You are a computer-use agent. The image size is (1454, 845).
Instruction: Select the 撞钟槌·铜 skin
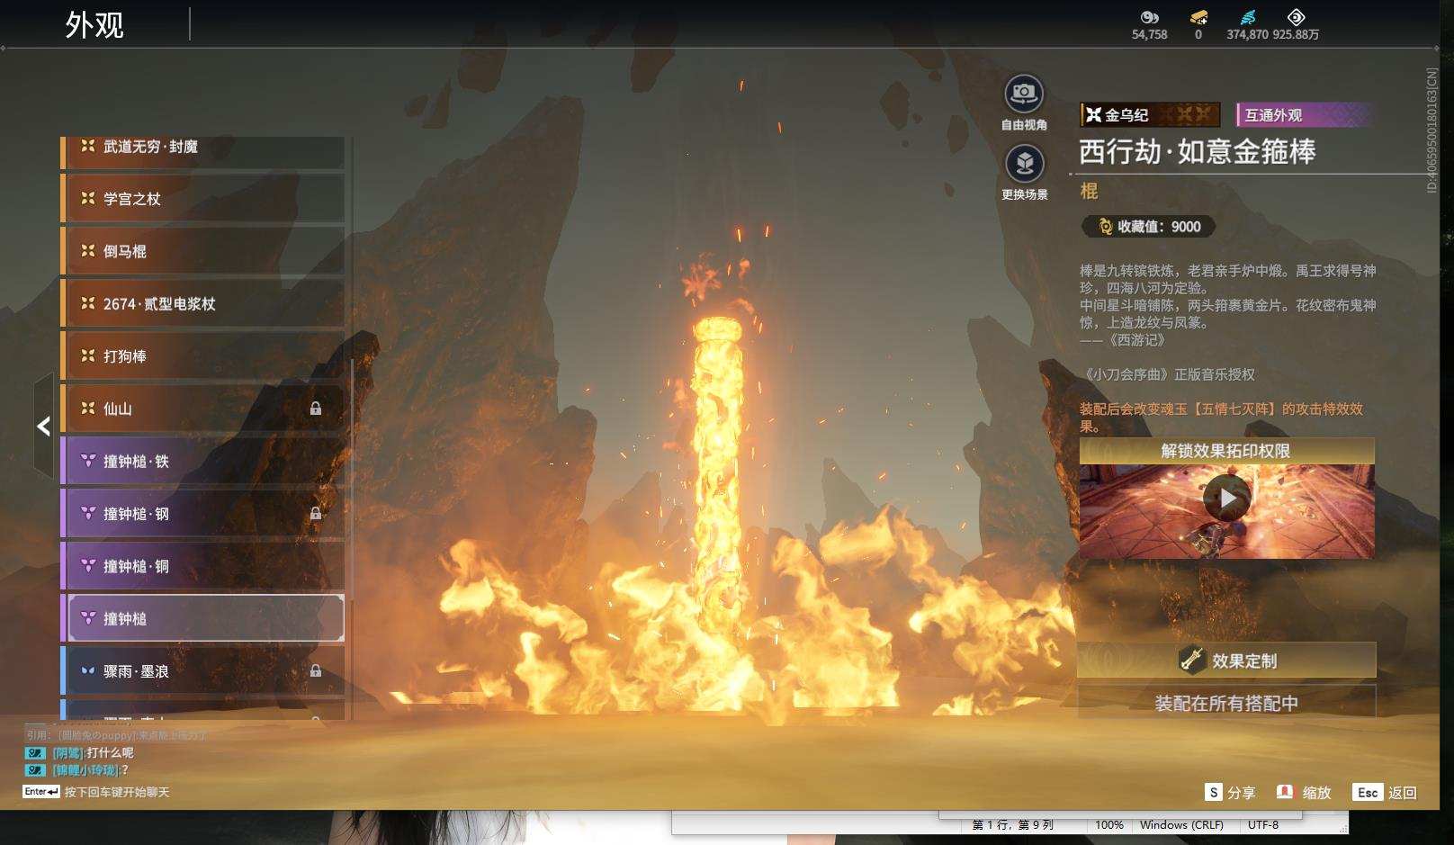click(x=202, y=566)
